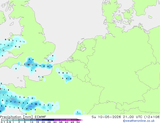The width and height of the screenshot is (160, 123).
Task: Click the 30 to 35 mm purple swatch
Action: coord(57,120)
